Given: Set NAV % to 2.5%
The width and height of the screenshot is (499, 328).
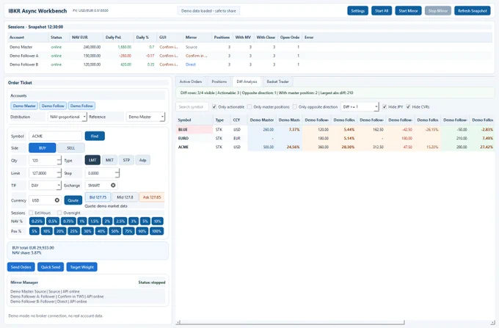Looking at the screenshot, I should coord(120,221).
